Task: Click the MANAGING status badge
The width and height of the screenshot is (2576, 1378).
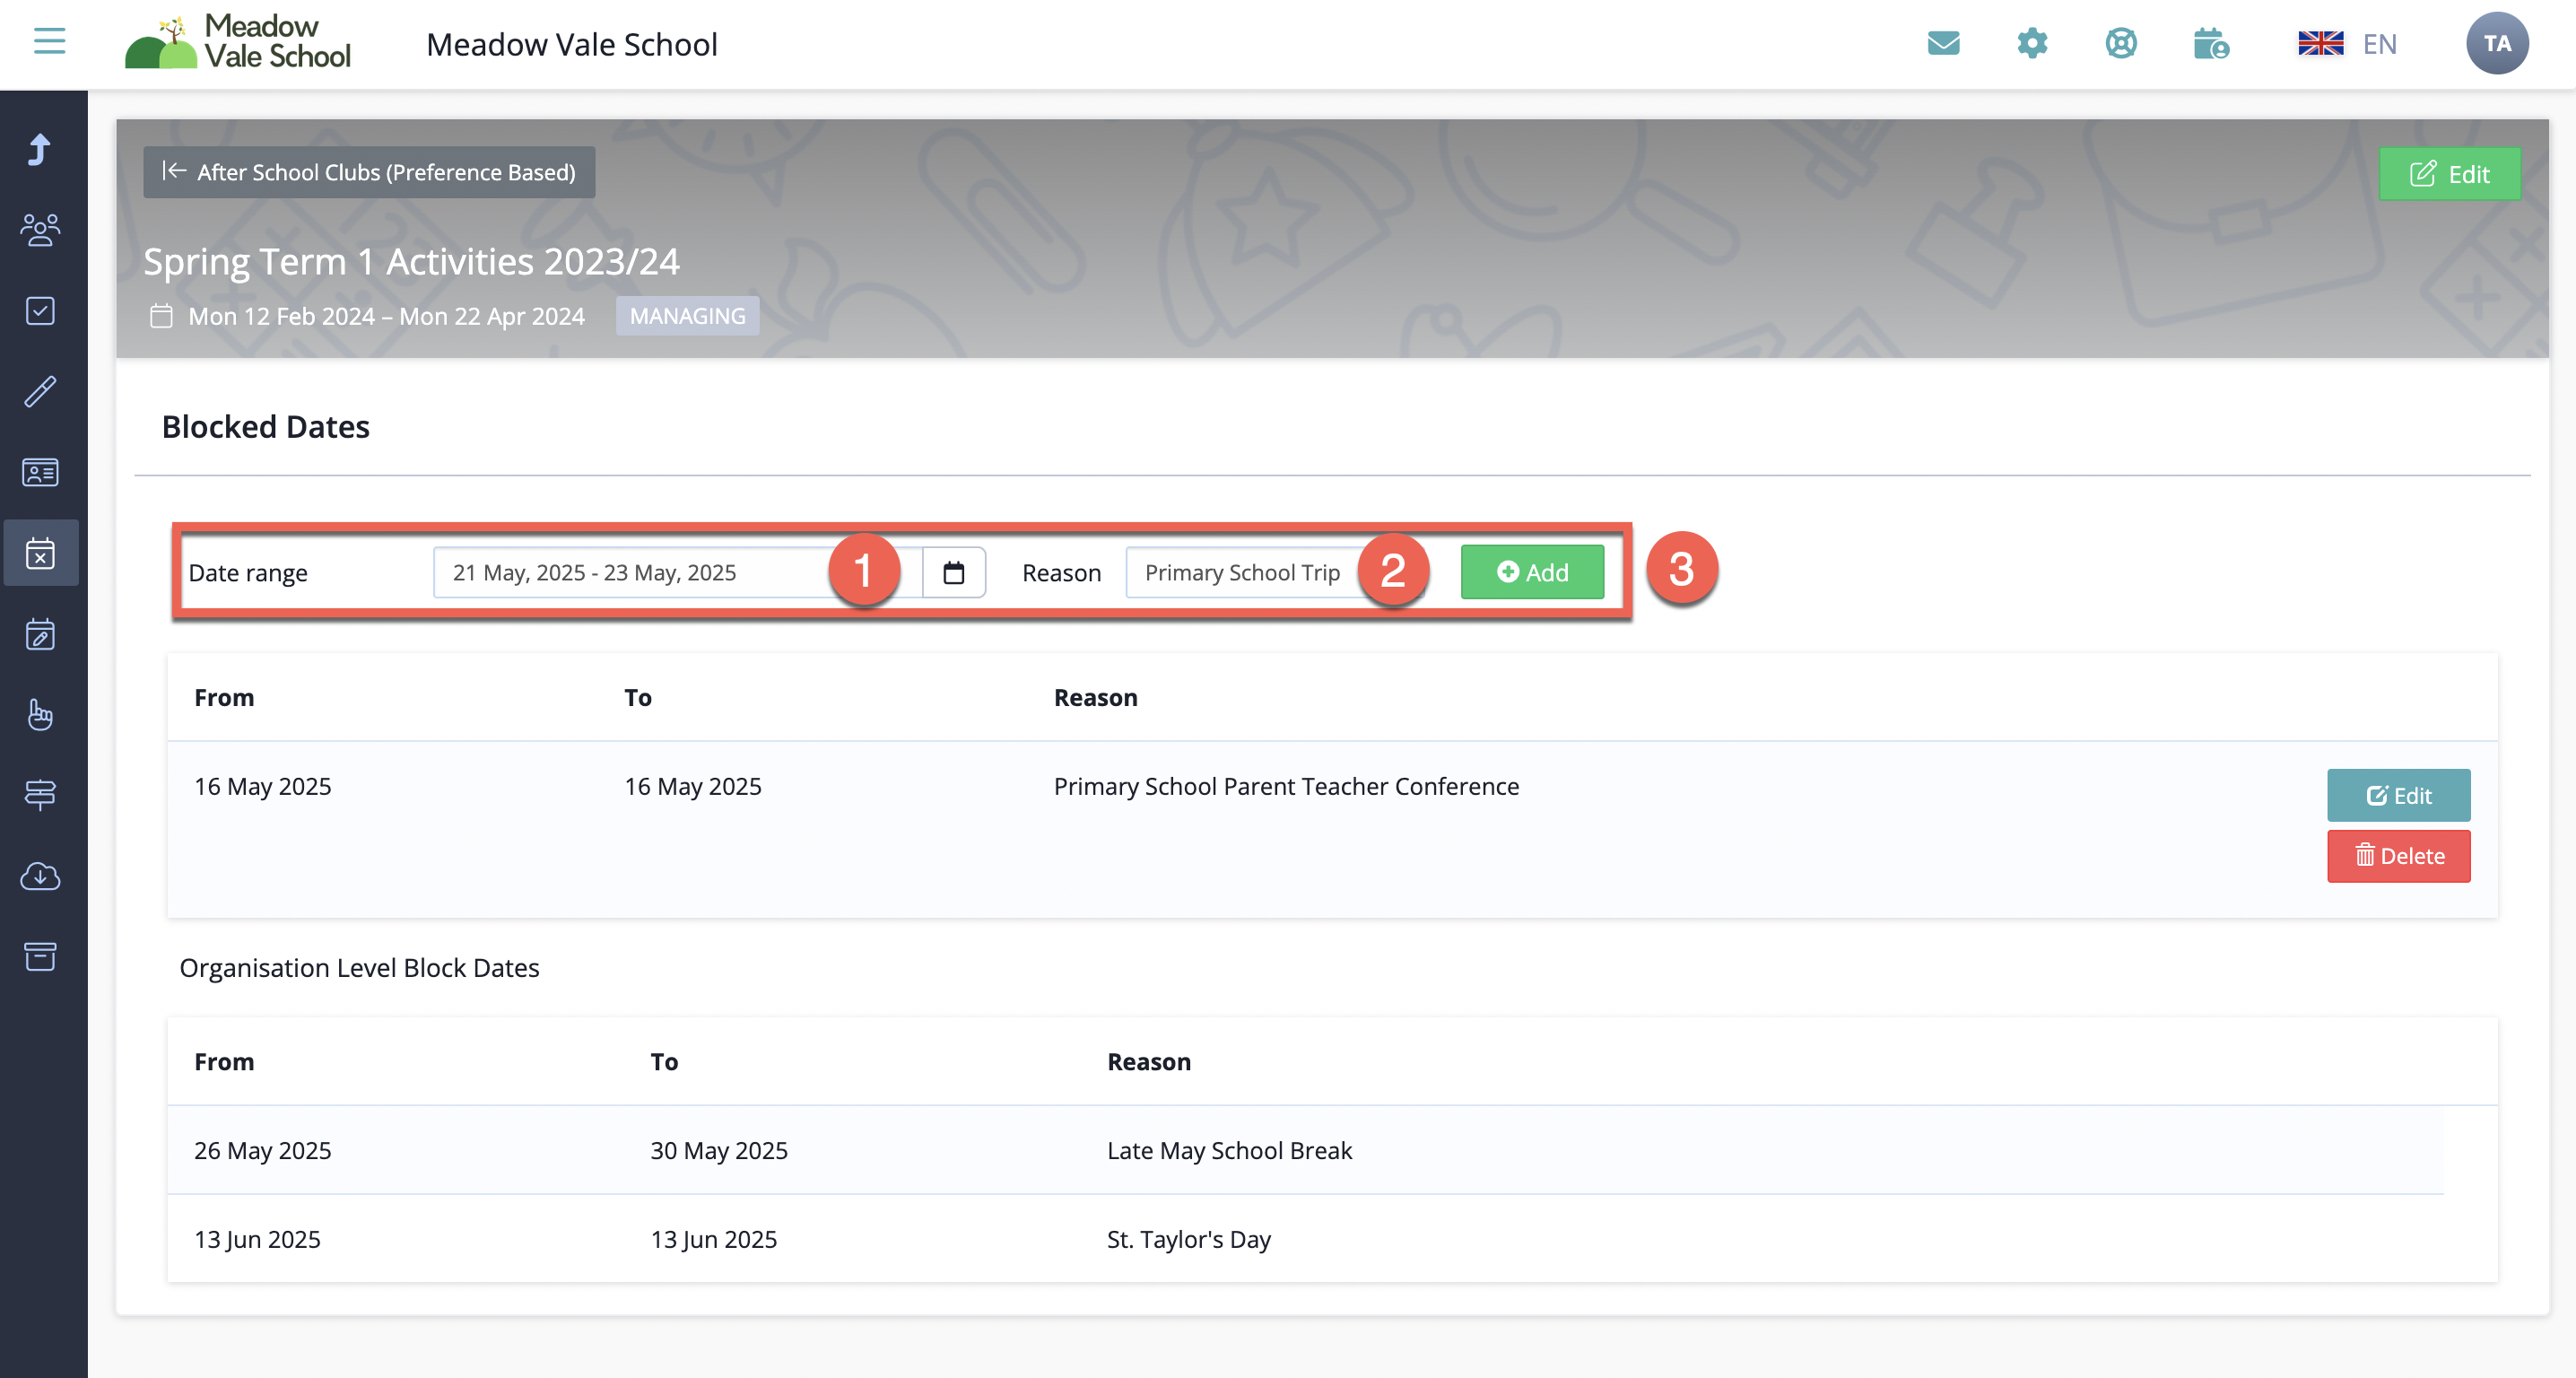Action: (x=687, y=316)
